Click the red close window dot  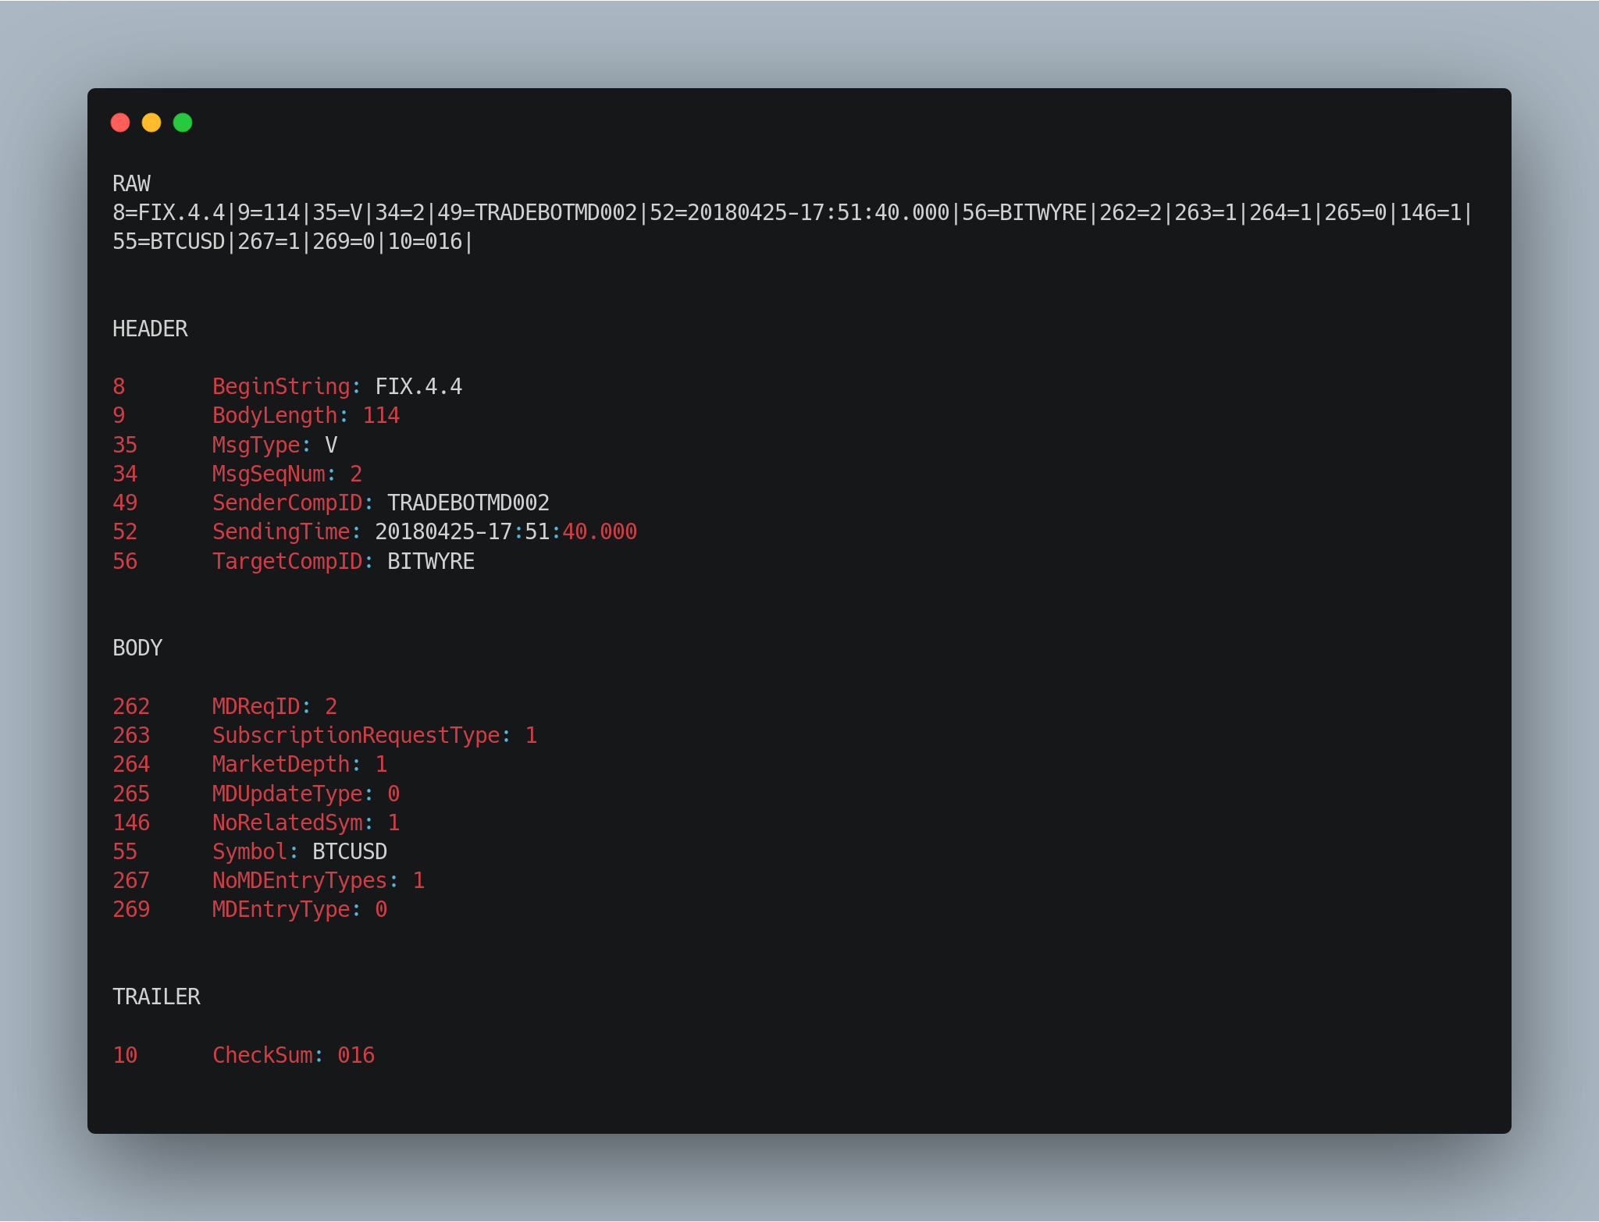[120, 123]
